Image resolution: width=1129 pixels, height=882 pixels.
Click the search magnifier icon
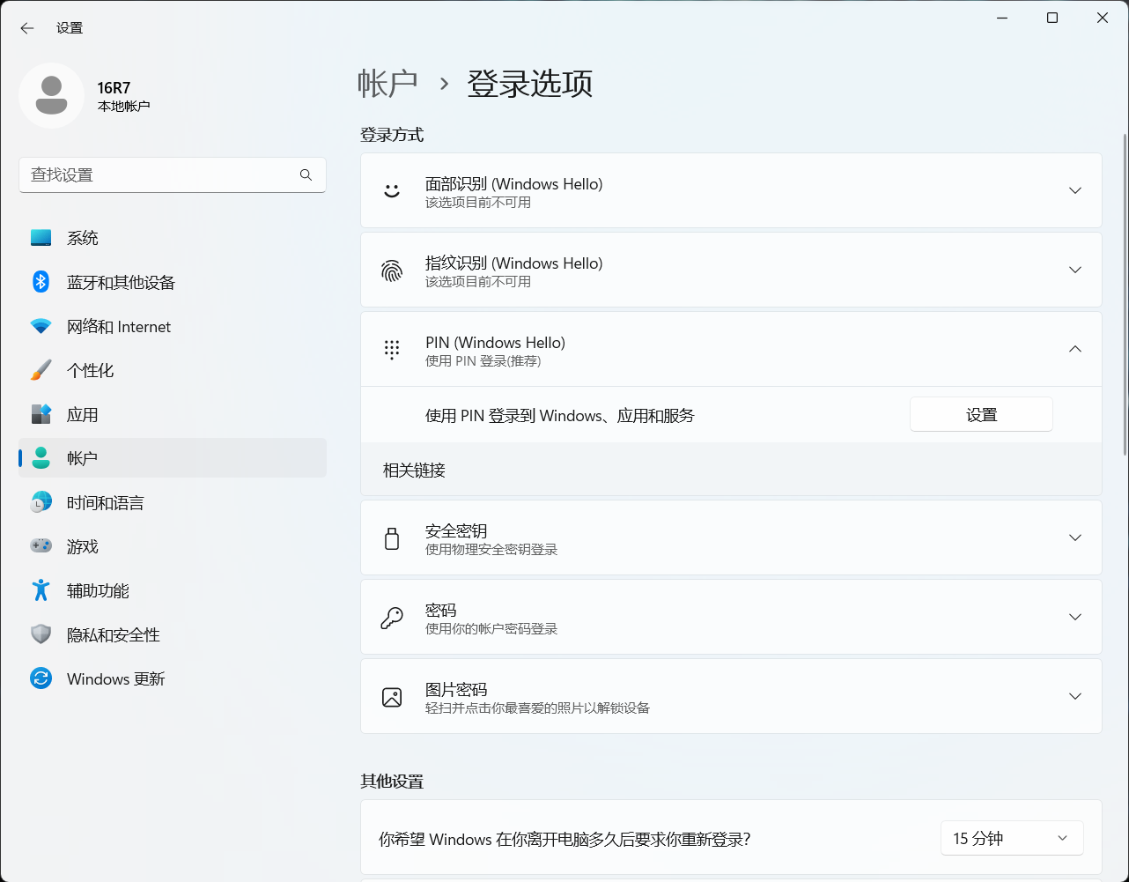306,175
